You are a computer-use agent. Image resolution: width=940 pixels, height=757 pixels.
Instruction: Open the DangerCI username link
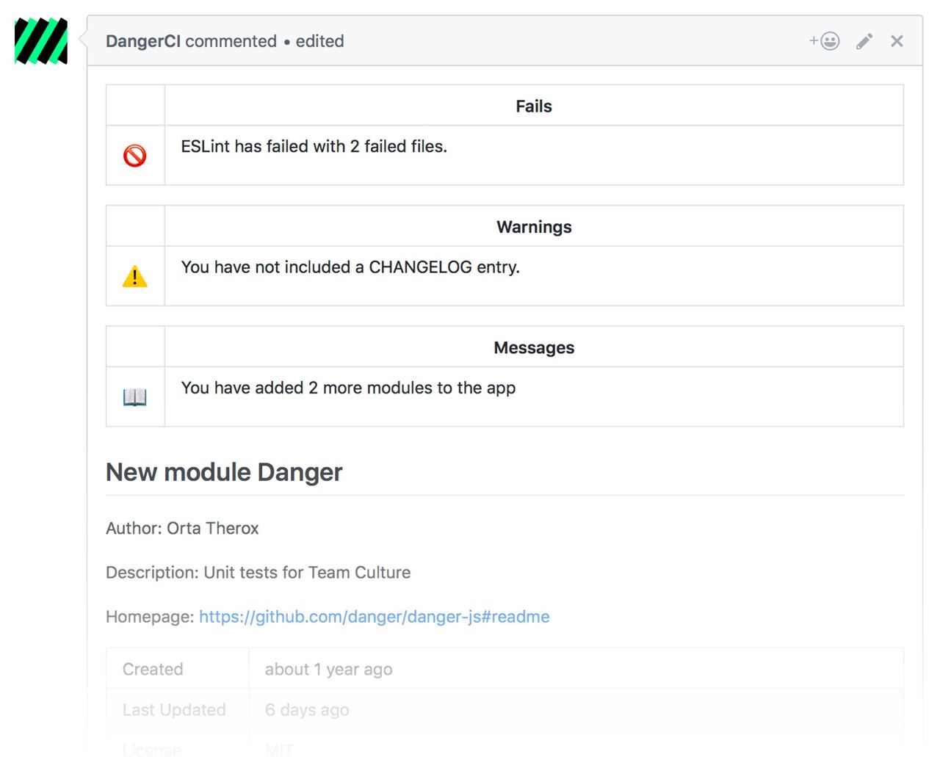[x=142, y=41]
